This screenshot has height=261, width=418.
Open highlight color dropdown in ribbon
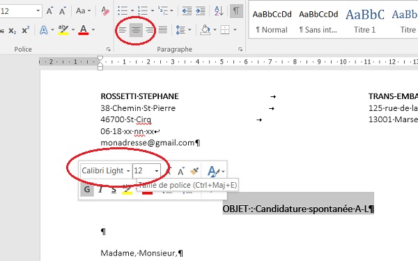coord(72,30)
